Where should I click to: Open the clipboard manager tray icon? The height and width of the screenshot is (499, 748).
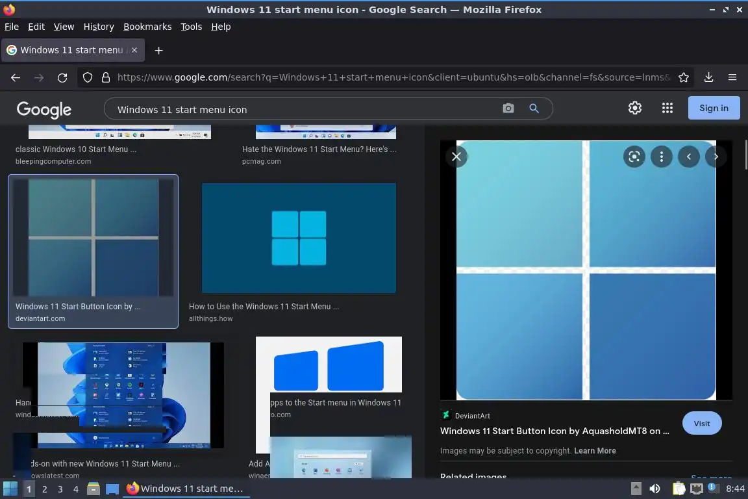679,489
